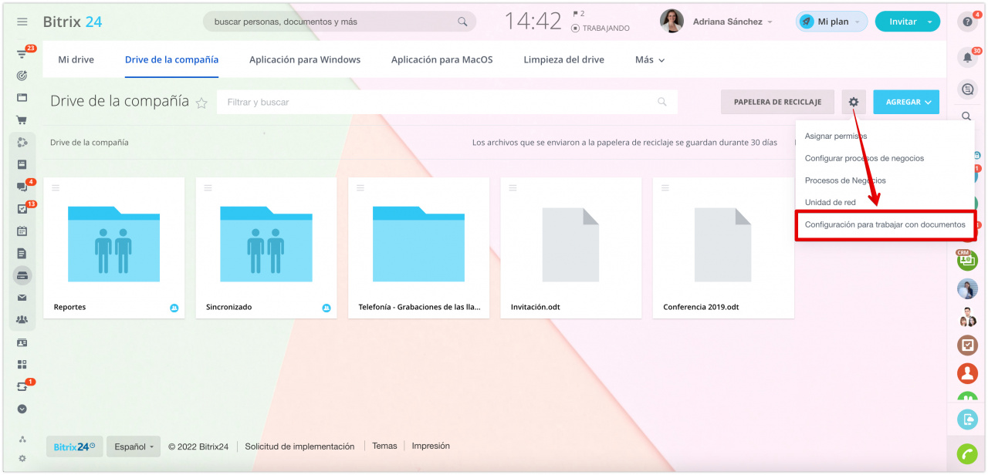Screen dimensions: 988x475
Task: Open the Limpieza del drive tab
Action: tap(564, 59)
